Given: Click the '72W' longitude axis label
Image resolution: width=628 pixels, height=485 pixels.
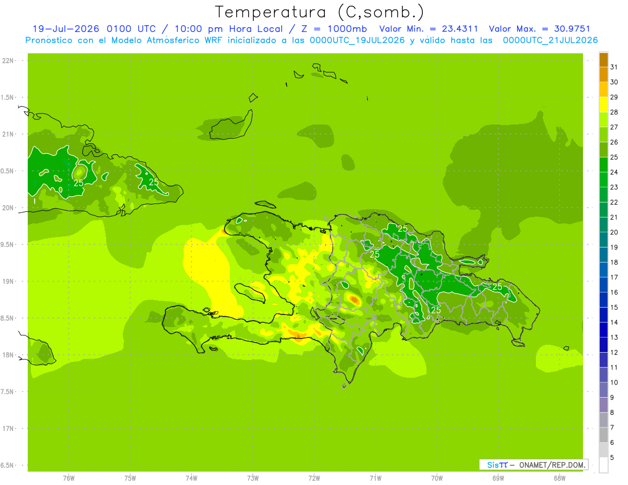Looking at the screenshot, I should [314, 478].
